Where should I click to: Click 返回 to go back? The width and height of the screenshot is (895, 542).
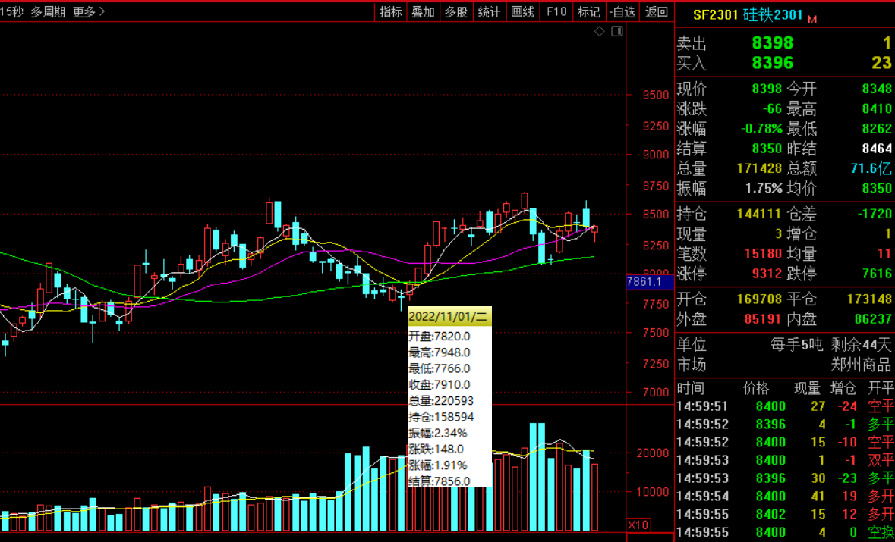click(x=656, y=11)
